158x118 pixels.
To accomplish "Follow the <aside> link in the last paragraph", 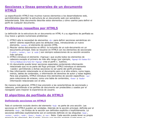I will click(24, 115).
